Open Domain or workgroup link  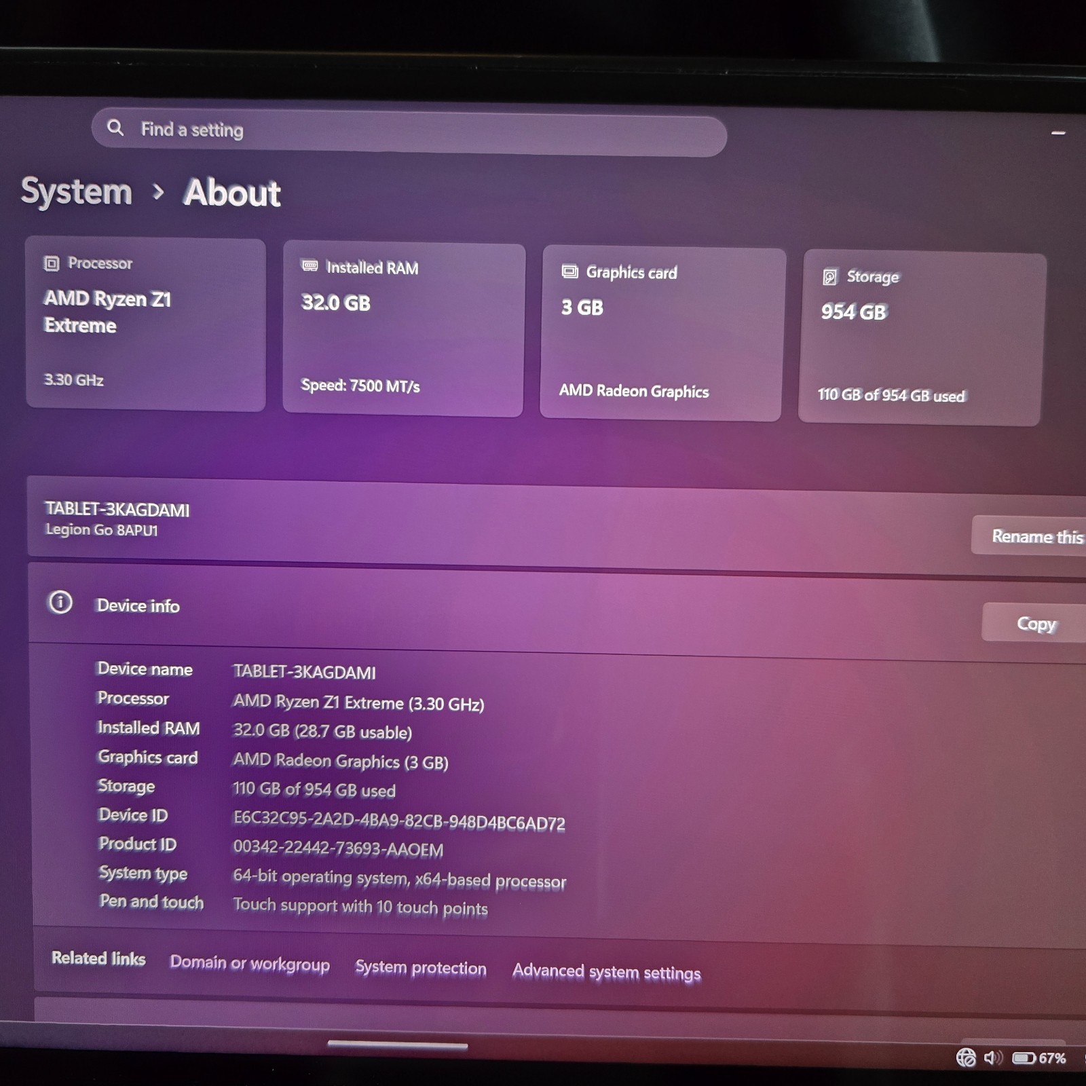pyautogui.click(x=250, y=963)
